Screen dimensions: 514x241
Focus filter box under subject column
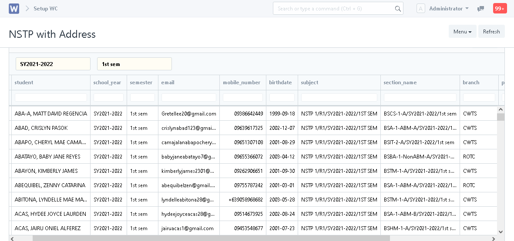tap(339, 97)
